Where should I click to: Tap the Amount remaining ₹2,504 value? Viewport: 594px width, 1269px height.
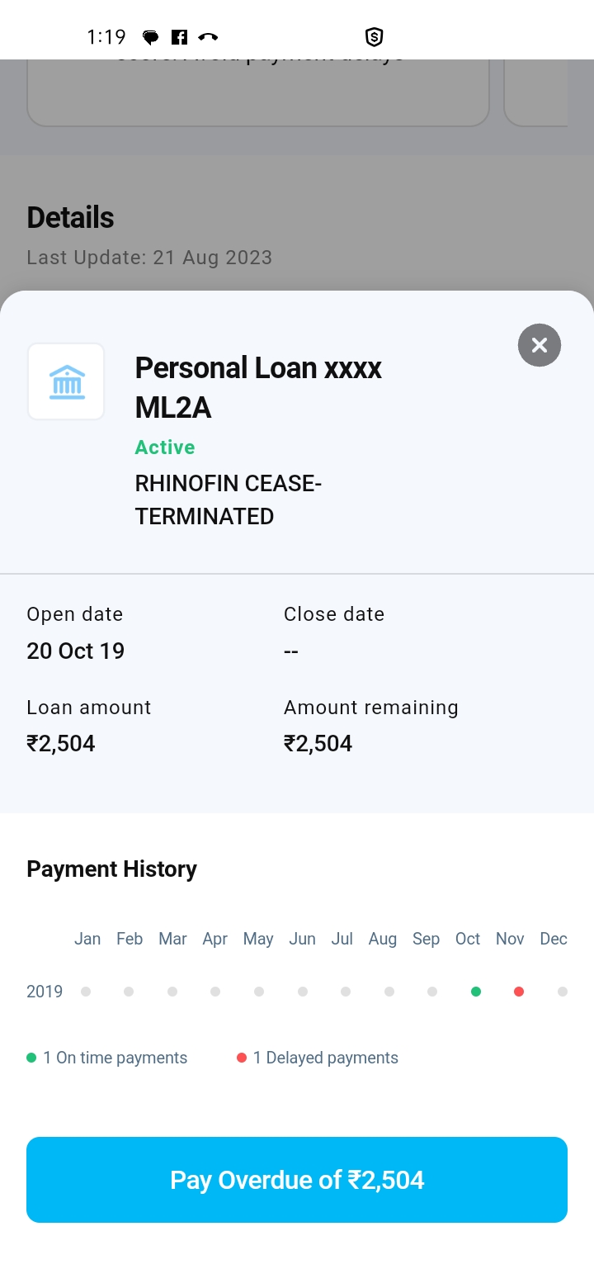click(x=318, y=743)
